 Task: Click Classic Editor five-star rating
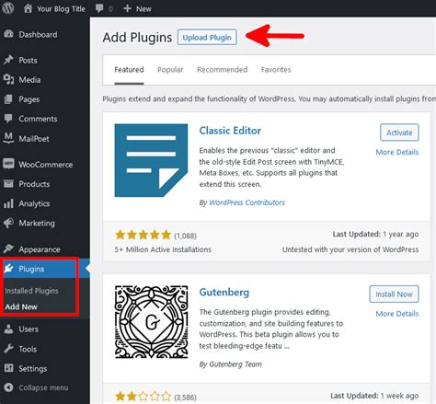[143, 235]
